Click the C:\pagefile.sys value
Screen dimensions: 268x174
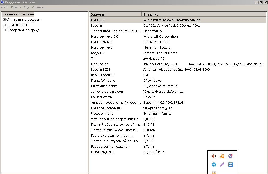pyautogui.click(x=154, y=152)
